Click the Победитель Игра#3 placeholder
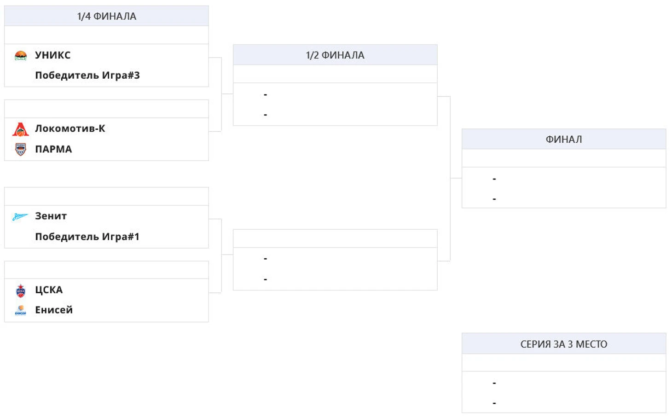This screenshot has width=672, height=418. tap(87, 75)
